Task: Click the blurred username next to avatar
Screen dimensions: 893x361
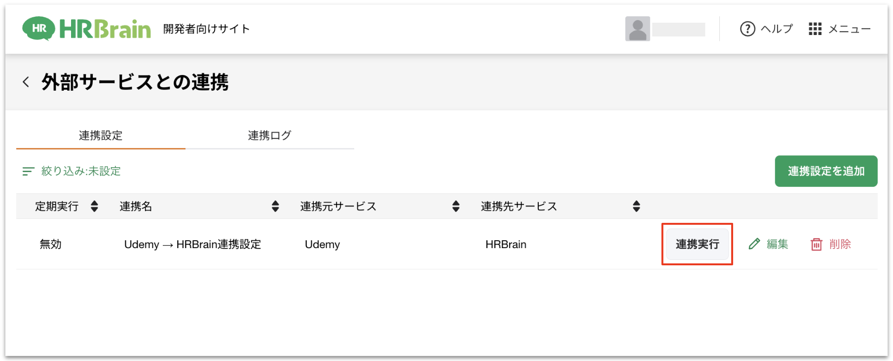Action: coord(678,30)
